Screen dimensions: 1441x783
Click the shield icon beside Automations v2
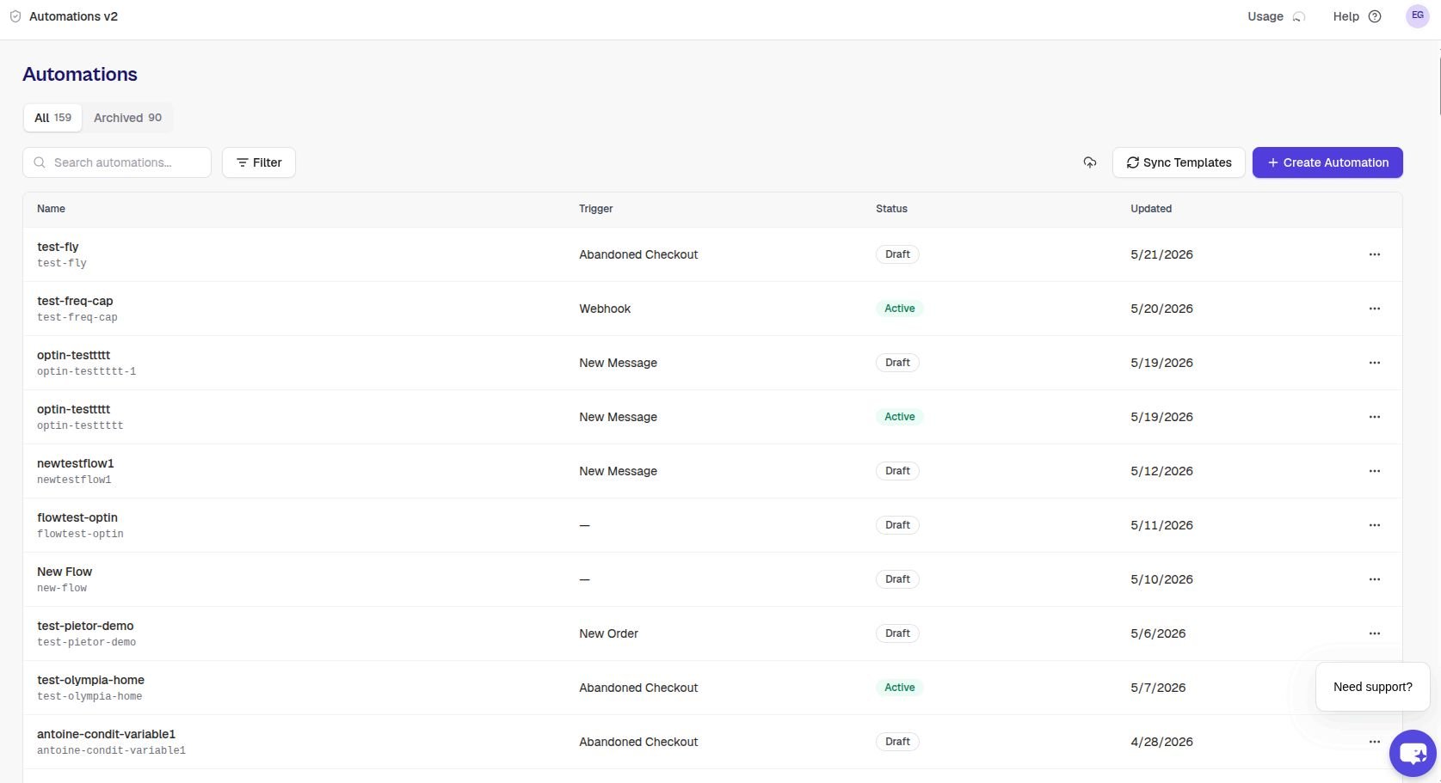click(15, 16)
